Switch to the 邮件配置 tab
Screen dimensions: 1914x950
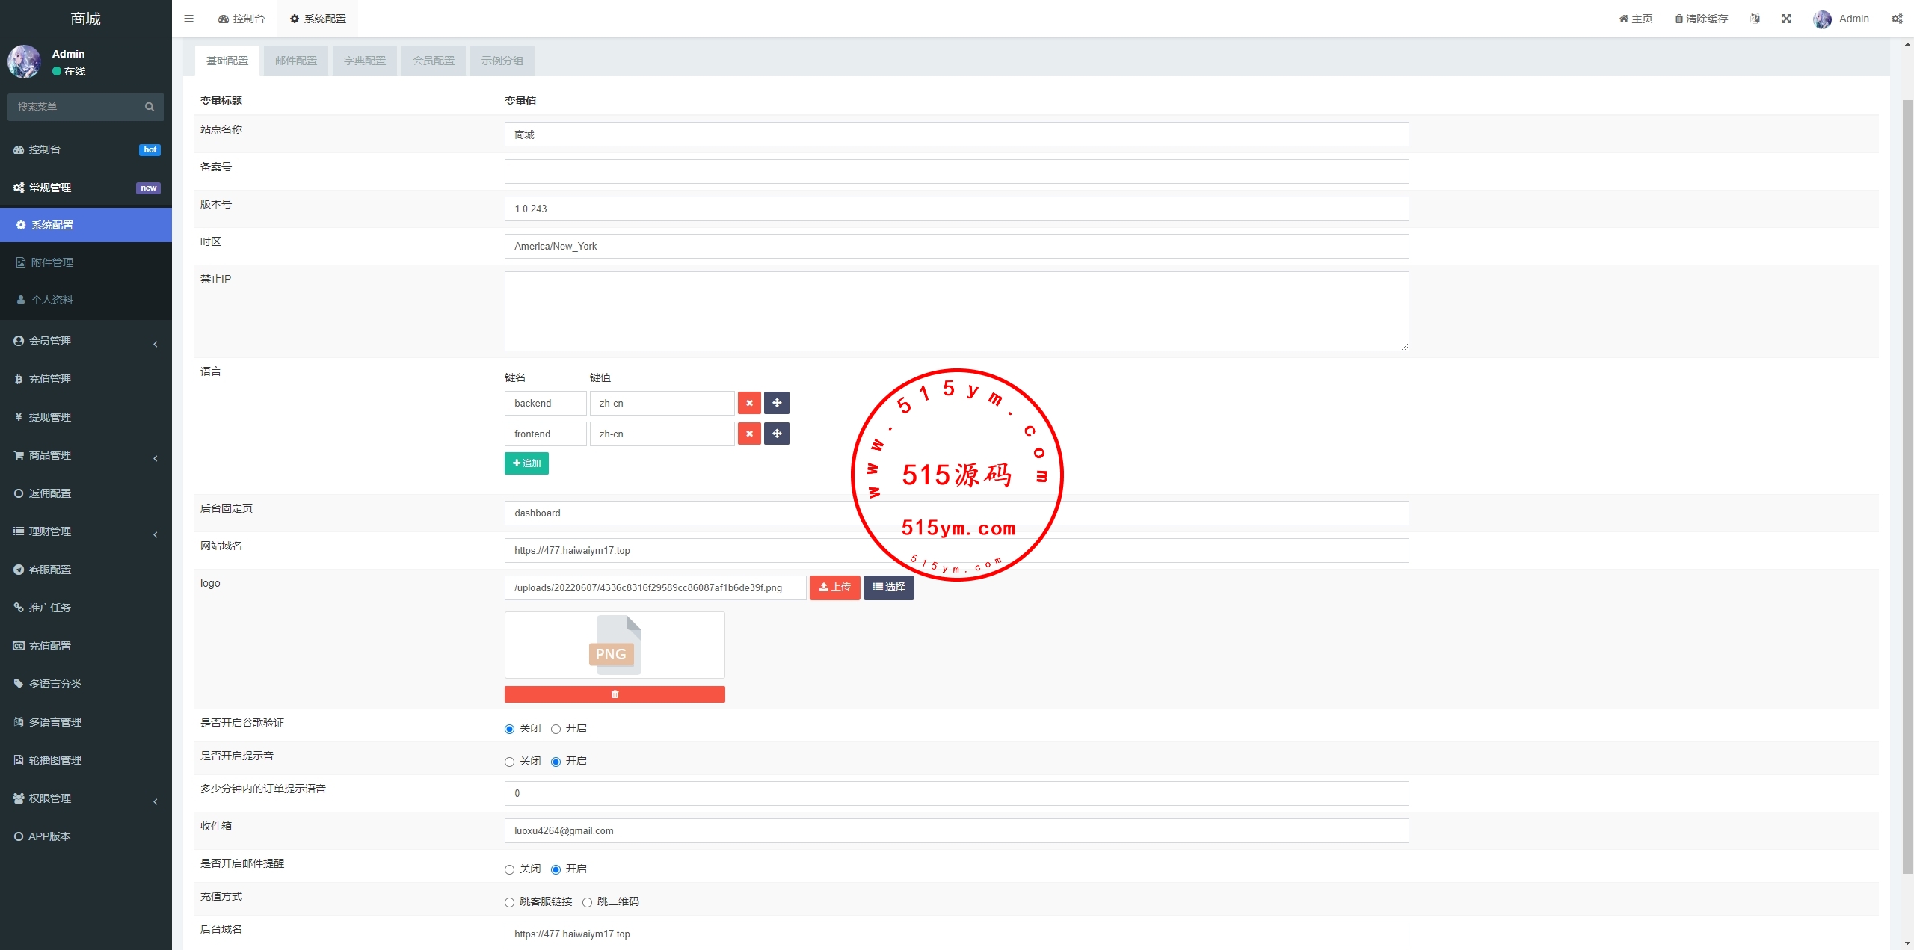coord(296,61)
